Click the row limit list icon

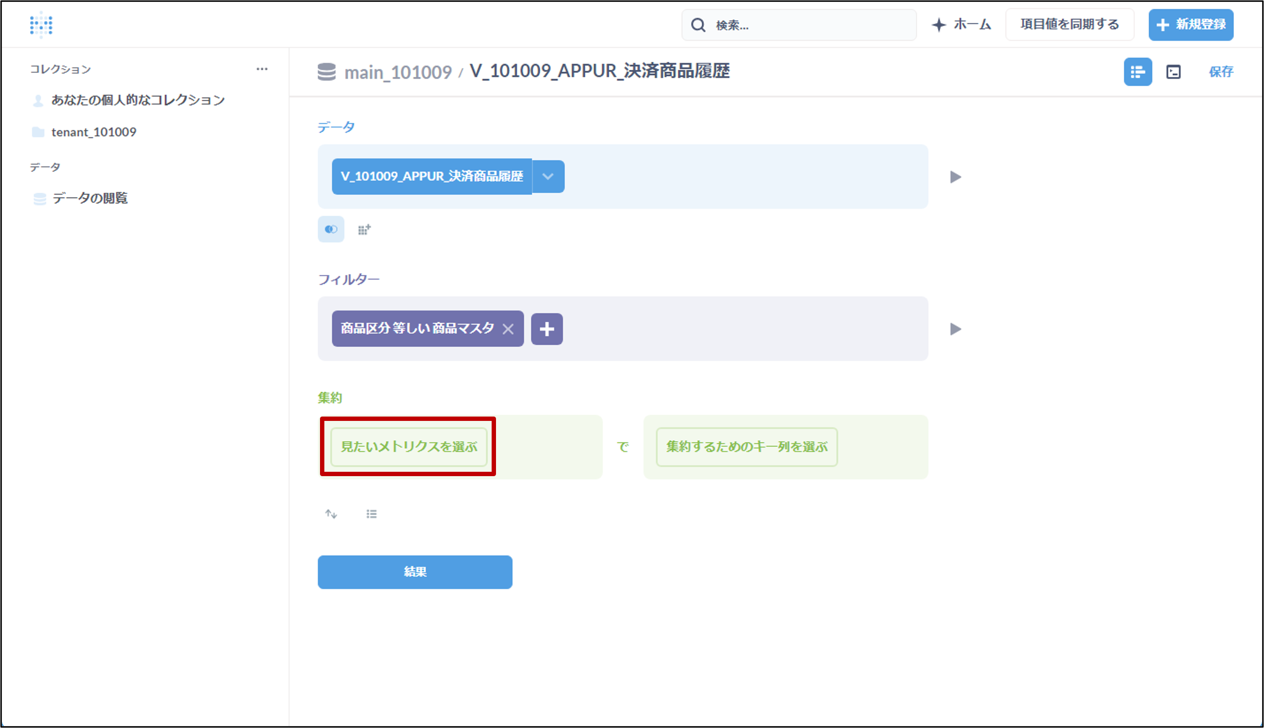pyautogui.click(x=371, y=514)
